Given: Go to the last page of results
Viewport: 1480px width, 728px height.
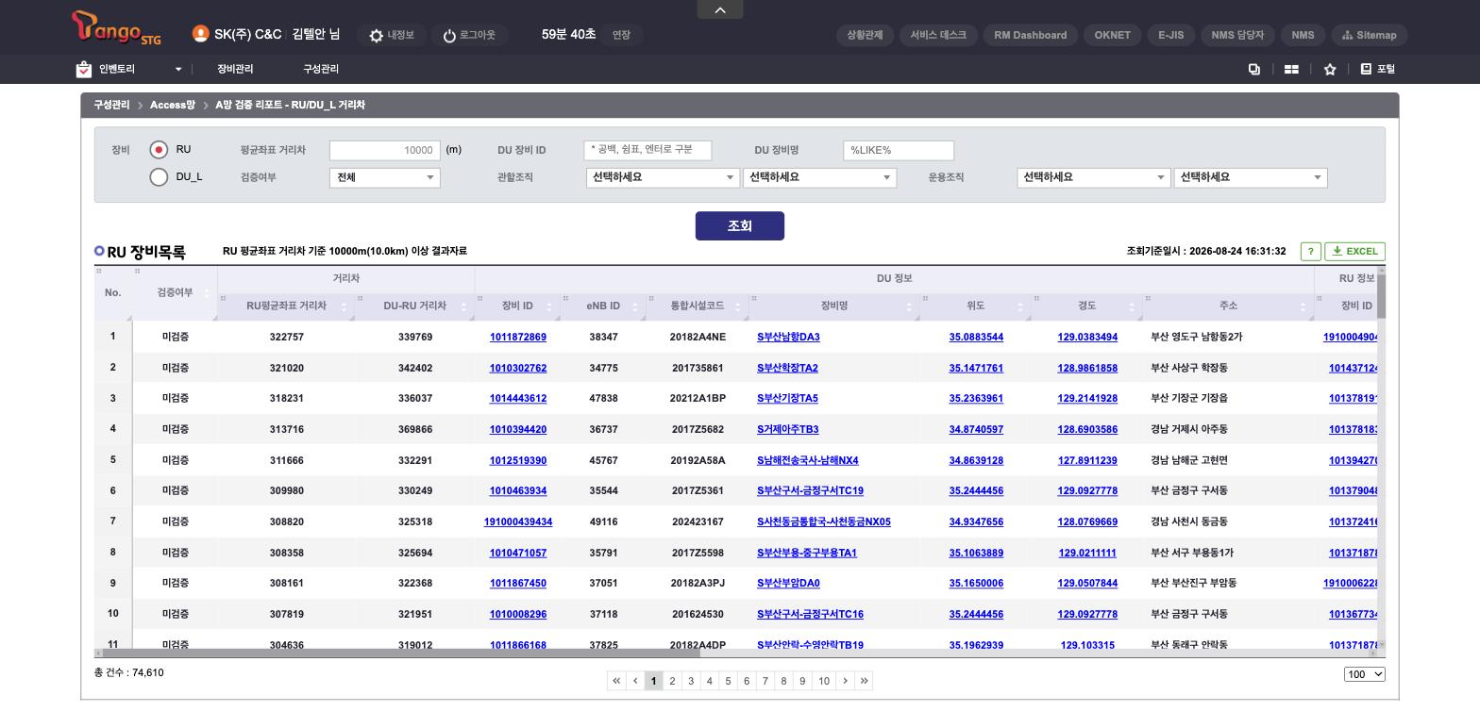Looking at the screenshot, I should (864, 681).
